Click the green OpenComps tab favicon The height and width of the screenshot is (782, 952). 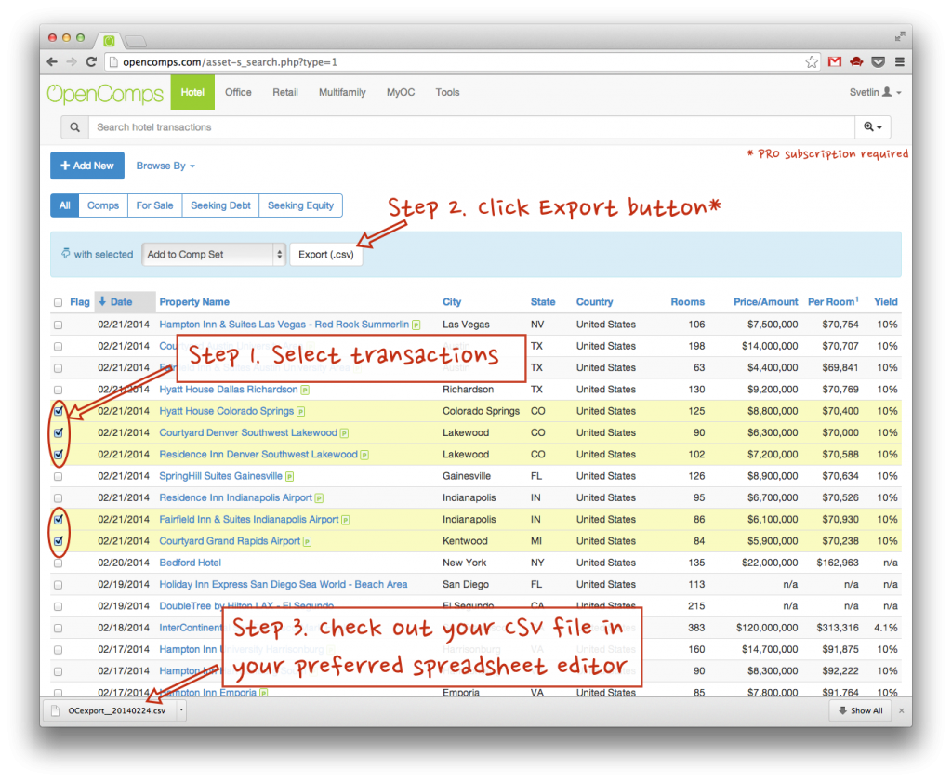[x=109, y=41]
